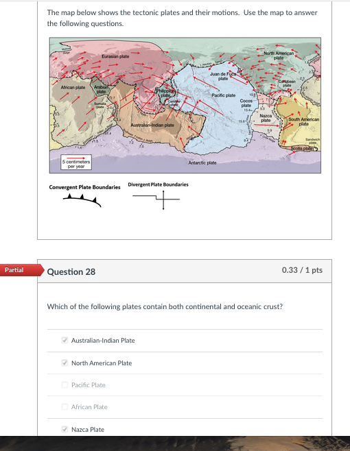Screen dimensions: 350x451
Task: Click the Arabian plate label on map
Action: tap(101, 89)
